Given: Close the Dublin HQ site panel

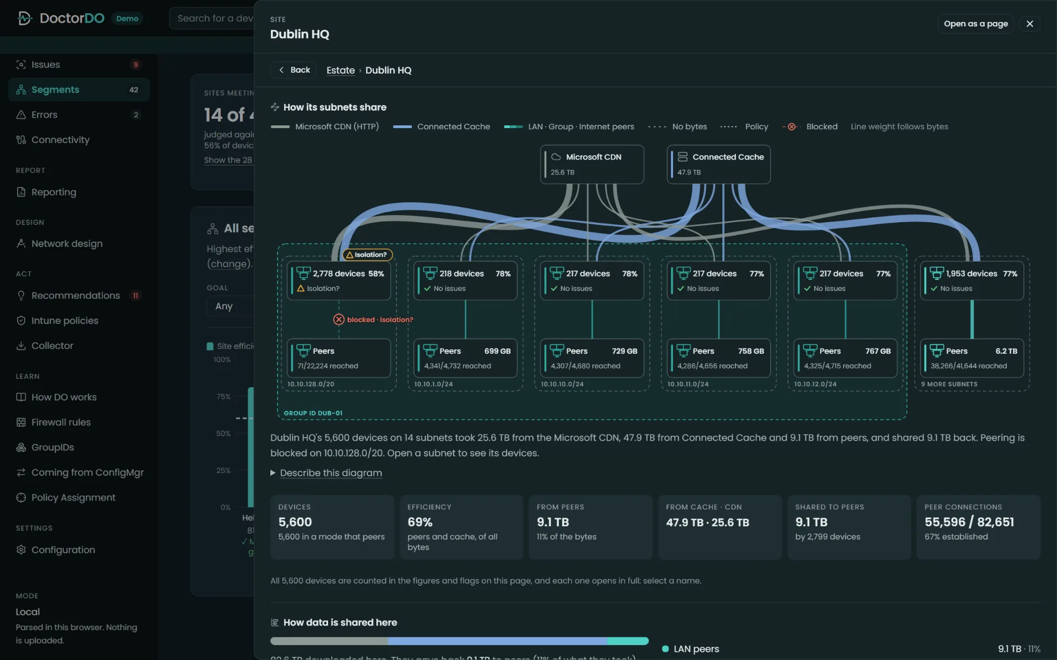Looking at the screenshot, I should pyautogui.click(x=1029, y=24).
